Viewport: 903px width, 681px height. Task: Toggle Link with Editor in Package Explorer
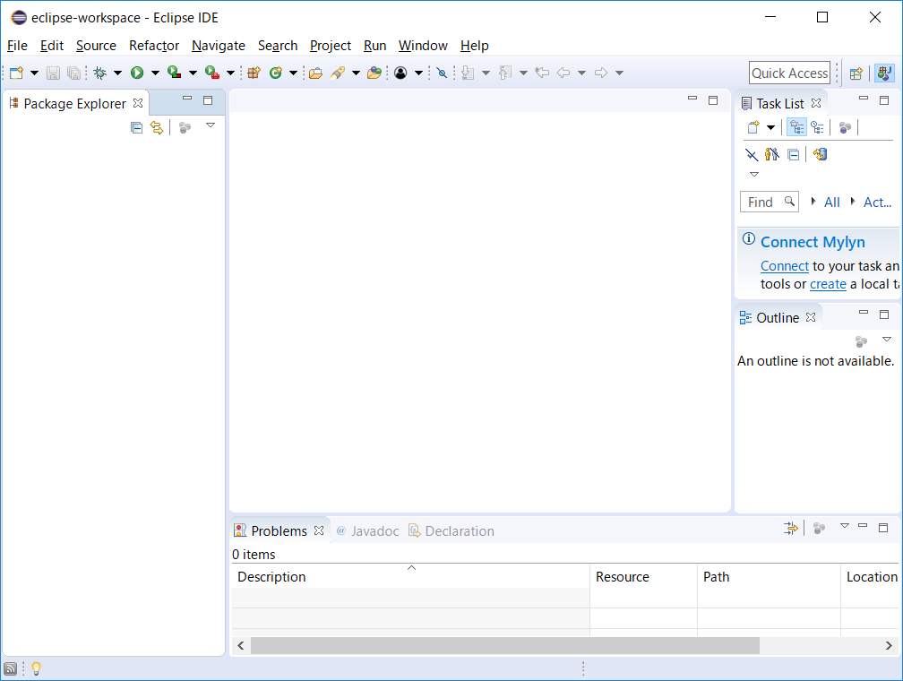[157, 127]
